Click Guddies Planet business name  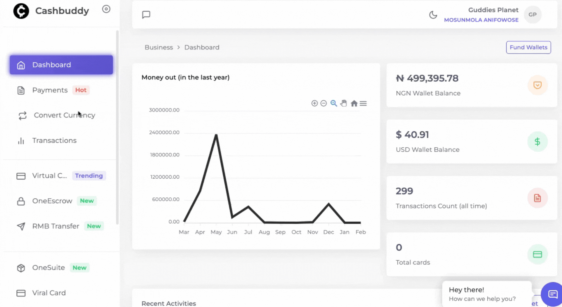point(493,10)
